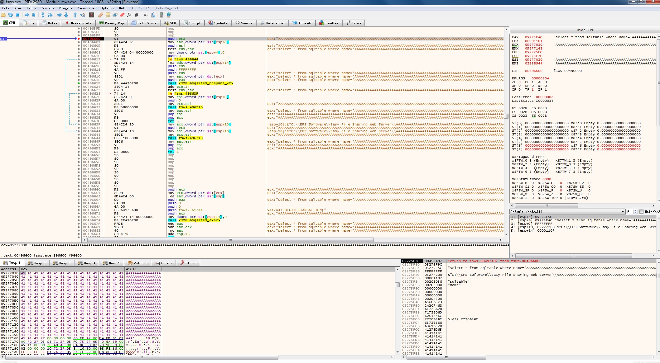
Task: Pause execution in the toolbar
Action: (34, 15)
